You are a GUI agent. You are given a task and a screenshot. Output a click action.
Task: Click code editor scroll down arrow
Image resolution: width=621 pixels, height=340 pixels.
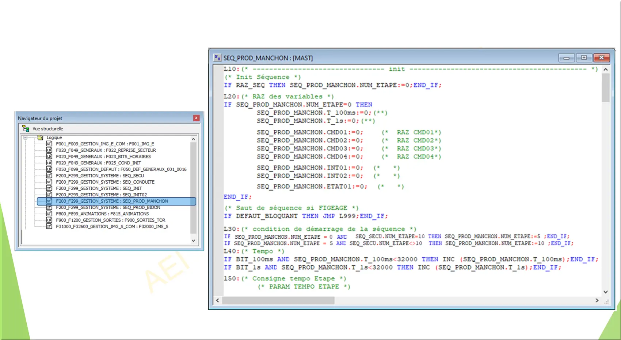(606, 292)
